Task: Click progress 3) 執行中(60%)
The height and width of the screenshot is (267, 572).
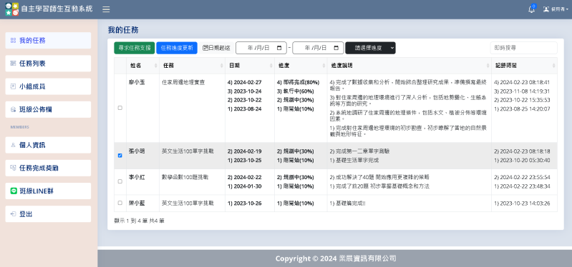Action: [x=295, y=91]
